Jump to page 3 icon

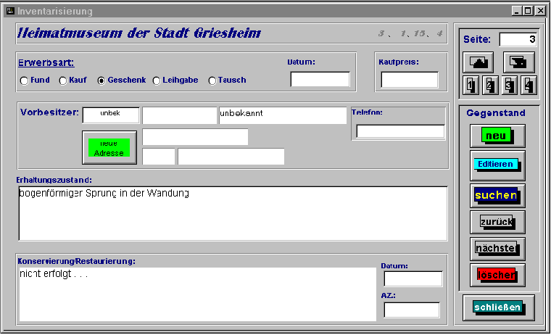click(510, 86)
